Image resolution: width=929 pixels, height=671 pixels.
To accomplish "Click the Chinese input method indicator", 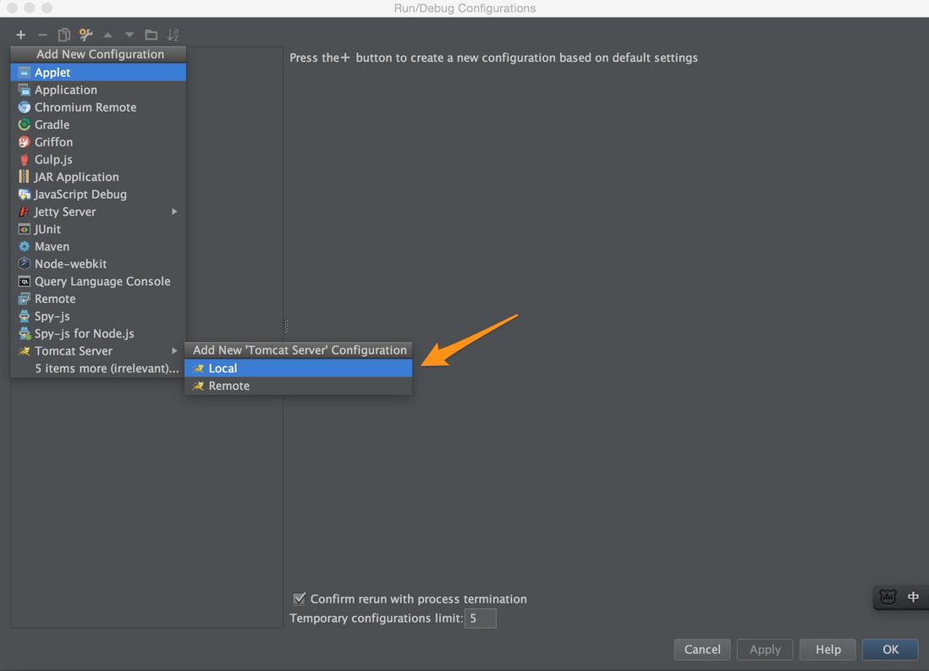I will (x=913, y=597).
